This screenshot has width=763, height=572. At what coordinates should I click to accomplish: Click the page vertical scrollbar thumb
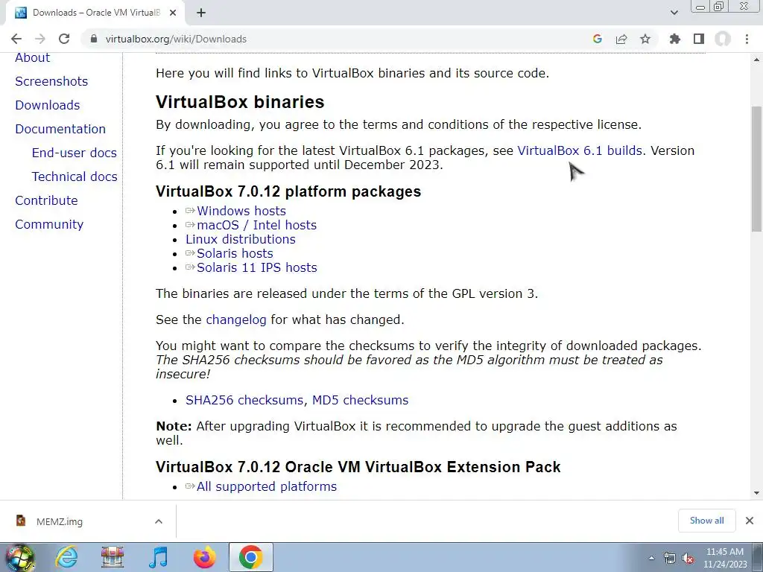(x=756, y=171)
